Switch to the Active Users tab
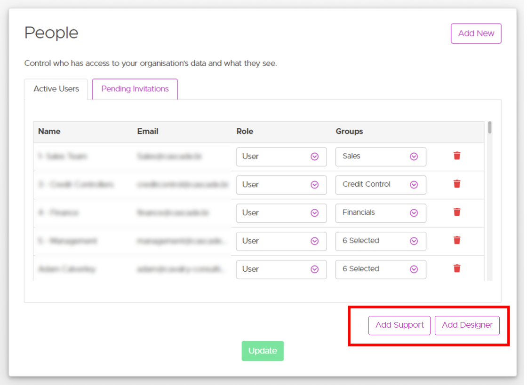Image resolution: width=527 pixels, height=385 pixels. (56, 89)
